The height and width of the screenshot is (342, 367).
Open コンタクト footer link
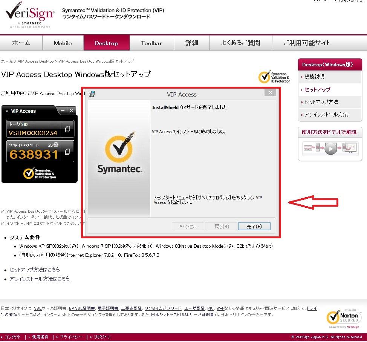pos(13,337)
